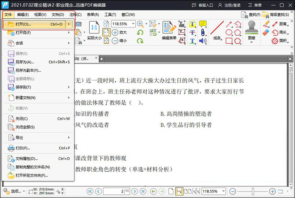295x198 pixels.
Task: Toggle single page layout in the status bar
Action: tap(171, 191)
